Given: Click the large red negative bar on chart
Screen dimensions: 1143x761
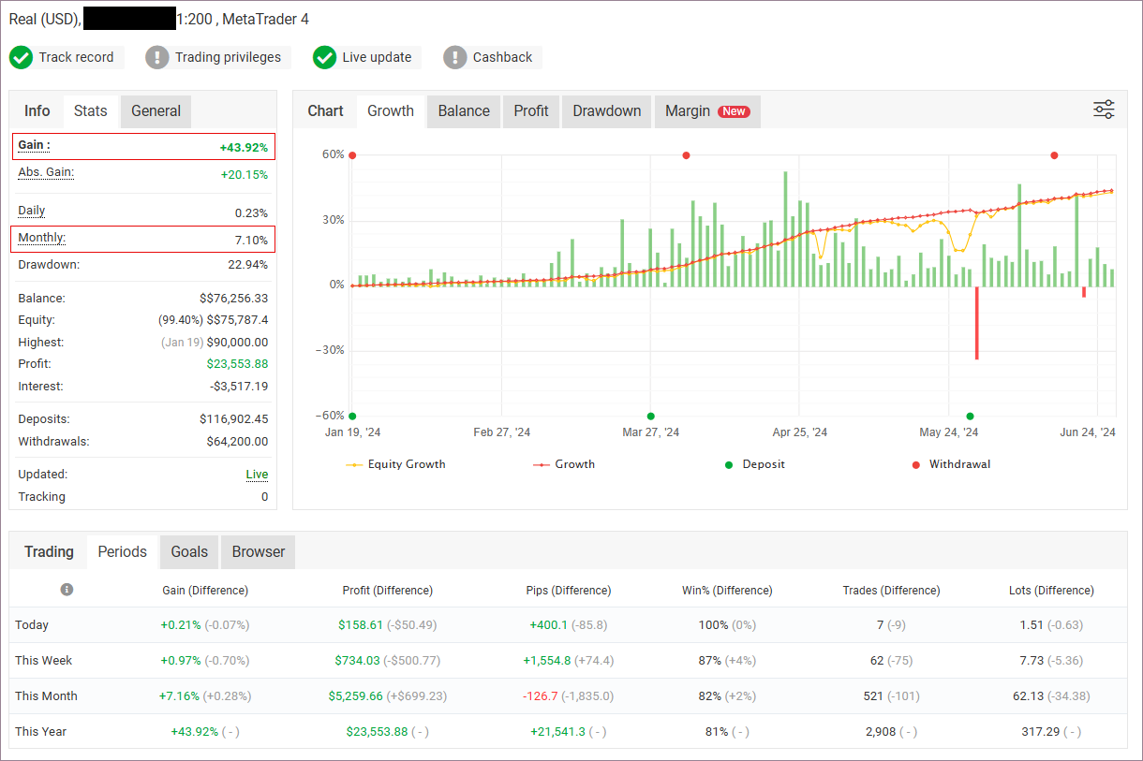Looking at the screenshot, I should [x=976, y=323].
